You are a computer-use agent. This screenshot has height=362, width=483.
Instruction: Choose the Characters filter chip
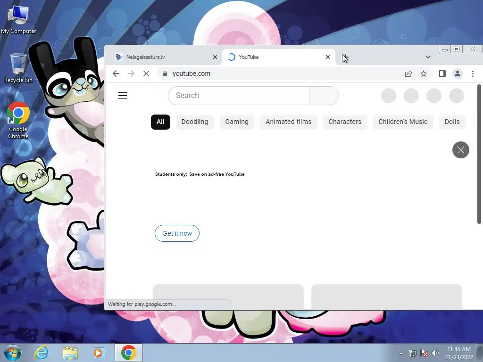coord(345,122)
